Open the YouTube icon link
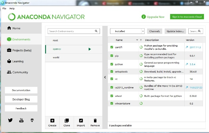 coord(21,120)
